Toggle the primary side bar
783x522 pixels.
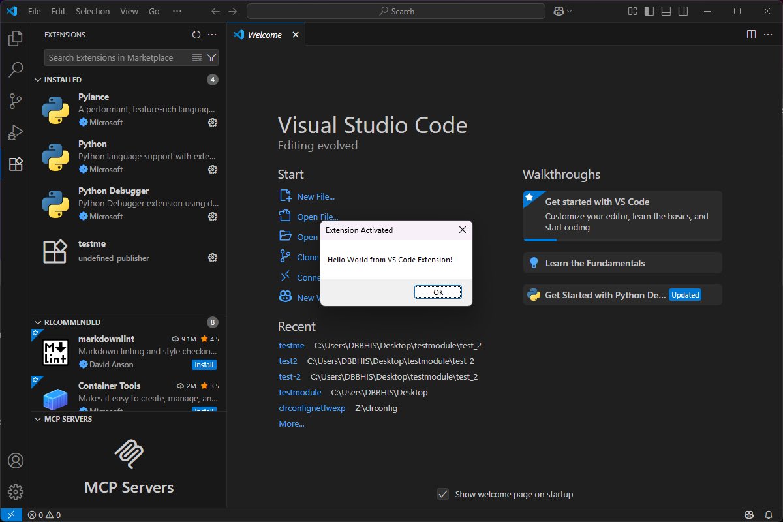point(649,11)
